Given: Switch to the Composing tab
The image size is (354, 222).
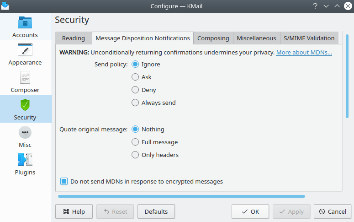Looking at the screenshot, I should click(213, 38).
